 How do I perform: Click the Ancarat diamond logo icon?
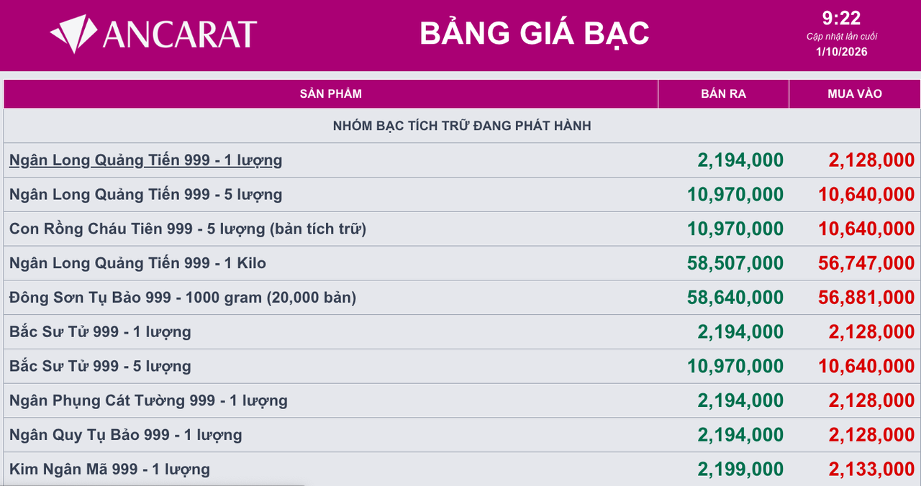pos(73,34)
